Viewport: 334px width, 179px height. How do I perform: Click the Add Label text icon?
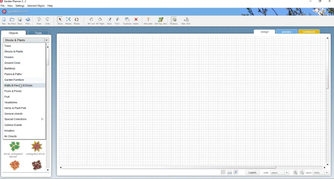pos(148,21)
